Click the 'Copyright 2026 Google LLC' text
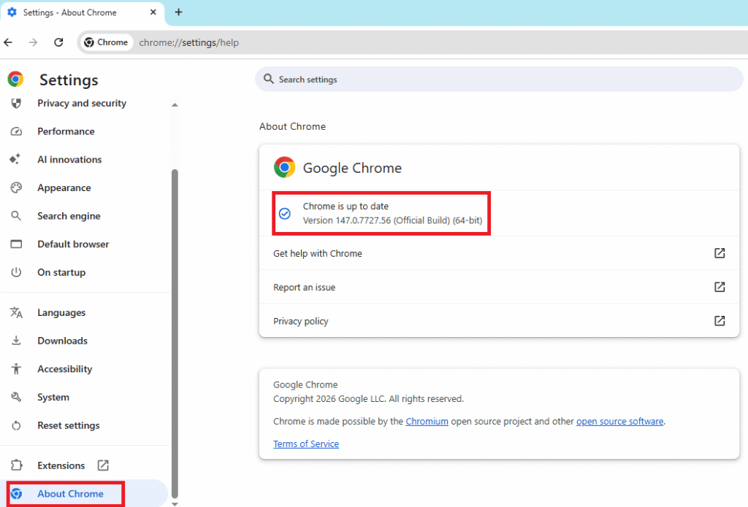Viewport: 748px width, 507px height. coord(329,399)
